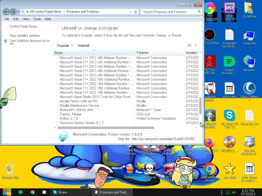The width and height of the screenshot is (262, 196).
Task: Open the Edit menu
Action: coord(16,19)
